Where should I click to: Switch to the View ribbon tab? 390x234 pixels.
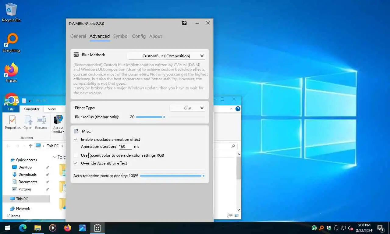52,109
